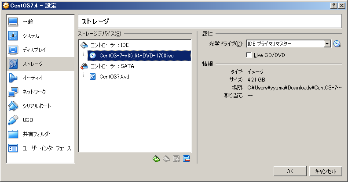Click the speaker icon next to オーディオ
Viewport: 348px width, 182px height.
[13, 78]
